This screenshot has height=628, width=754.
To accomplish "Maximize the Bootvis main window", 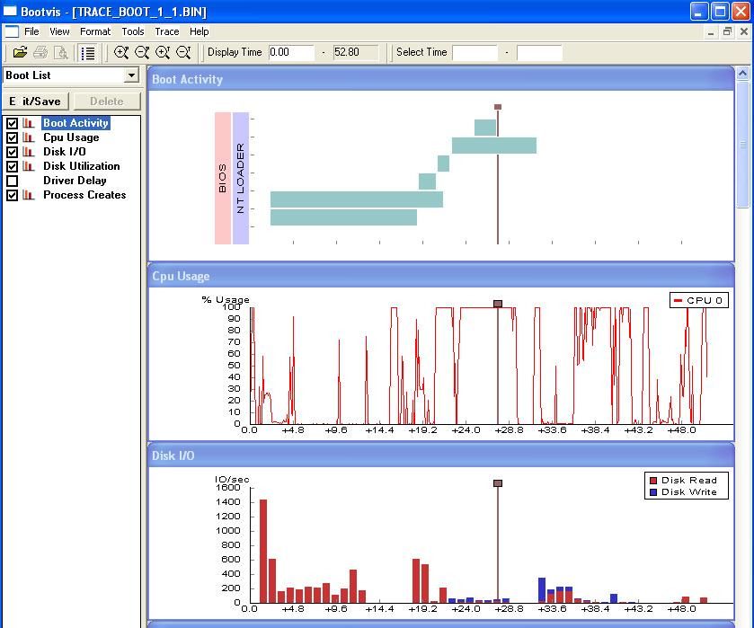I will click(720, 11).
